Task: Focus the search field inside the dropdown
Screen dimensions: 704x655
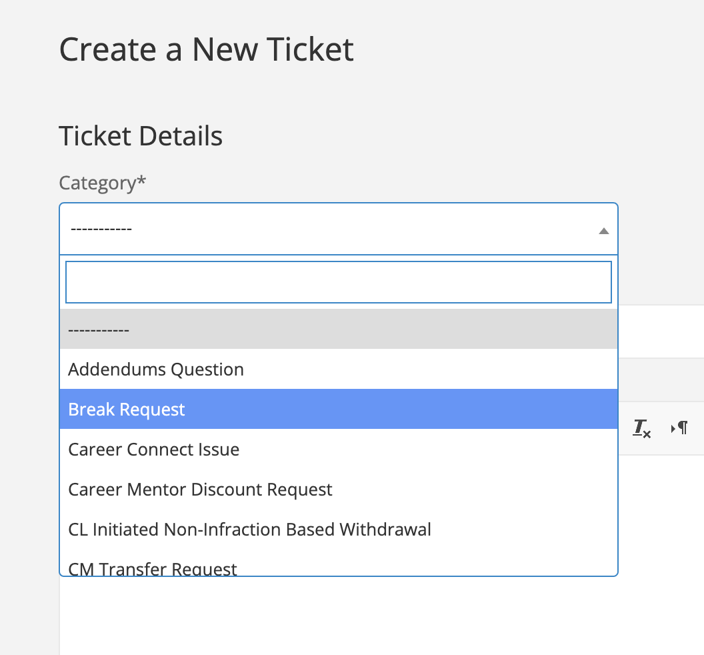Action: [x=338, y=282]
